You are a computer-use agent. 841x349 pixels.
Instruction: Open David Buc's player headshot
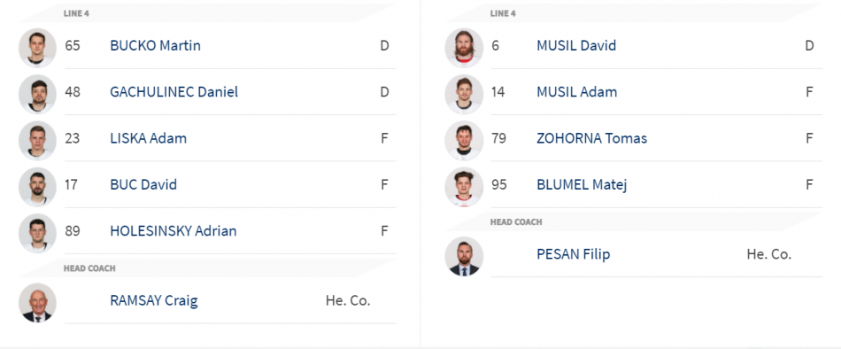click(37, 187)
